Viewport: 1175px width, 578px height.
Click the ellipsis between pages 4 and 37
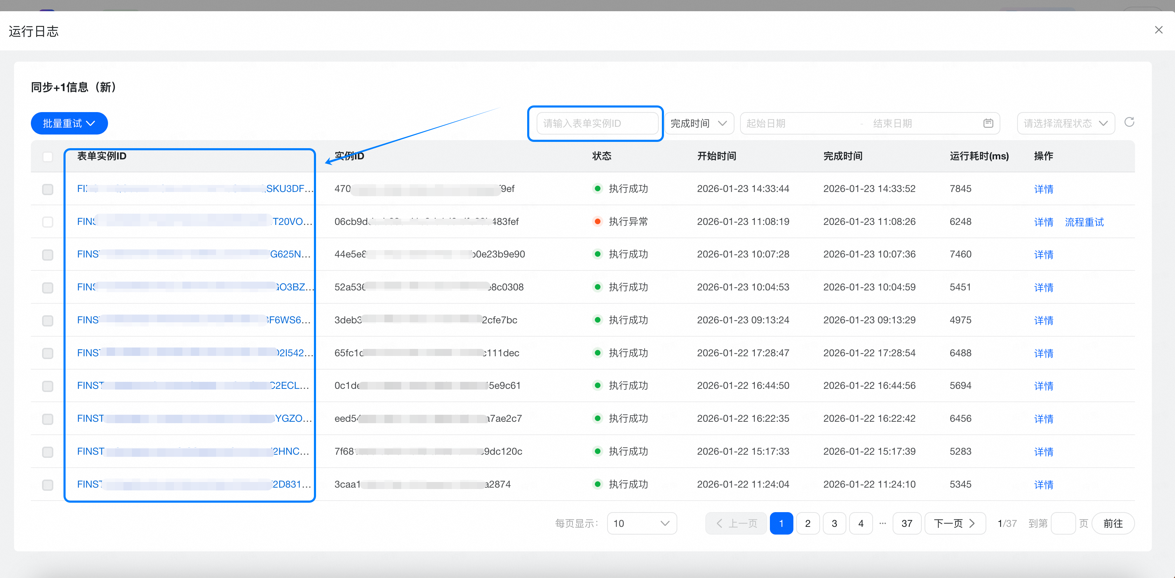pos(882,523)
